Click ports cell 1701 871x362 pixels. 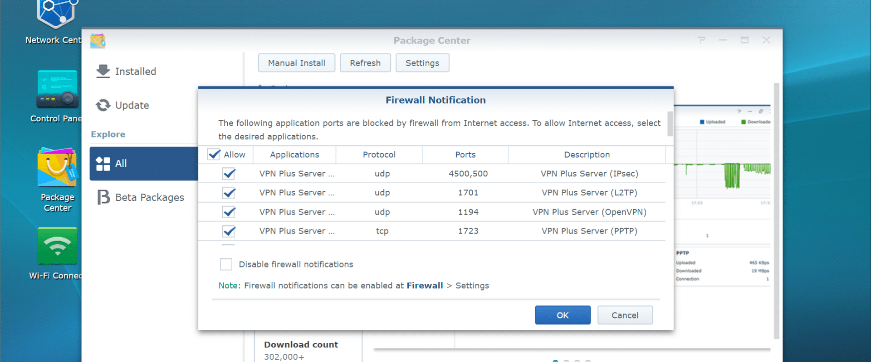[468, 193]
